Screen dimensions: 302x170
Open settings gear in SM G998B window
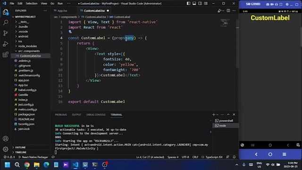click(x=287, y=4)
